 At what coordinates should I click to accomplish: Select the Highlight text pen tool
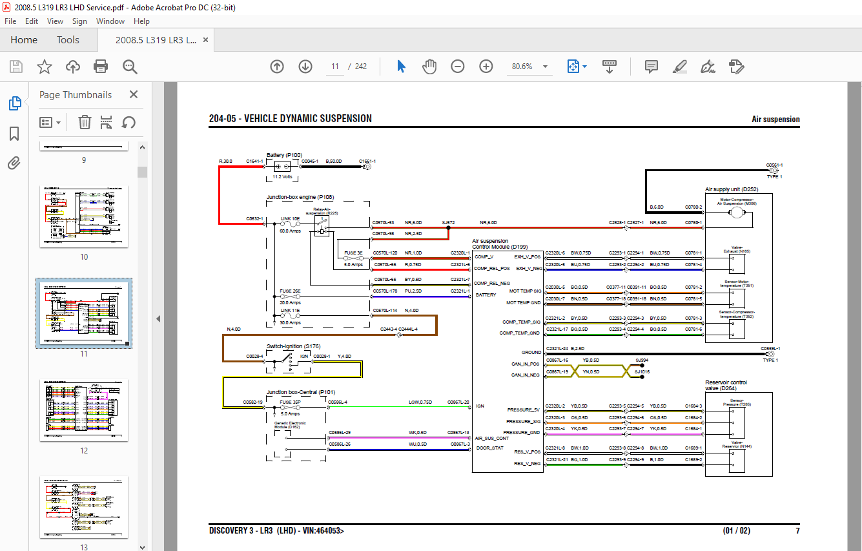(x=679, y=67)
